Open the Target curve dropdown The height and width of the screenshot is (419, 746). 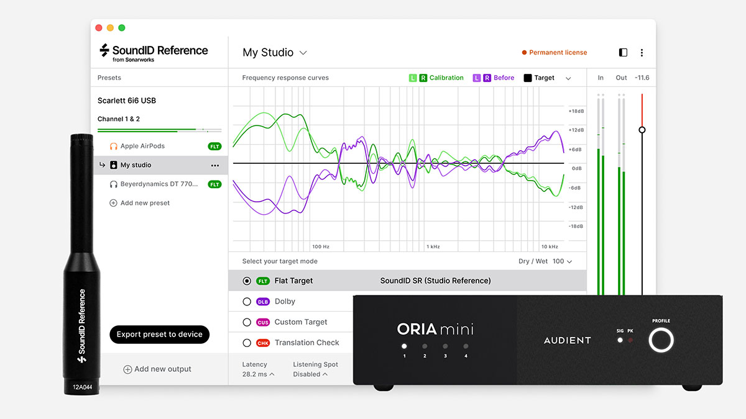568,77
